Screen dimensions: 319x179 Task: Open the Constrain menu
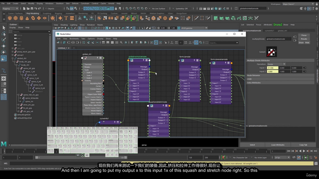85,3
